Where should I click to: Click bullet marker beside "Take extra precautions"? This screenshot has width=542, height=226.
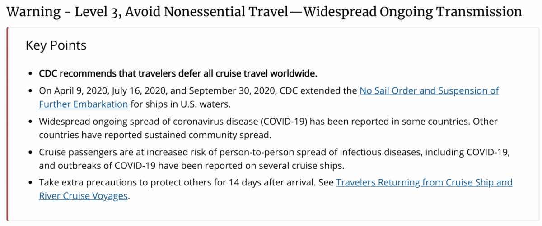[30, 183]
